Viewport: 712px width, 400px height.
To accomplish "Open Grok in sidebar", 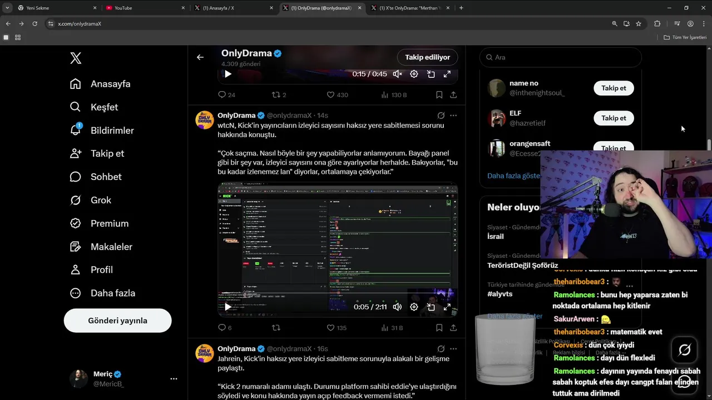I will tap(90, 200).
